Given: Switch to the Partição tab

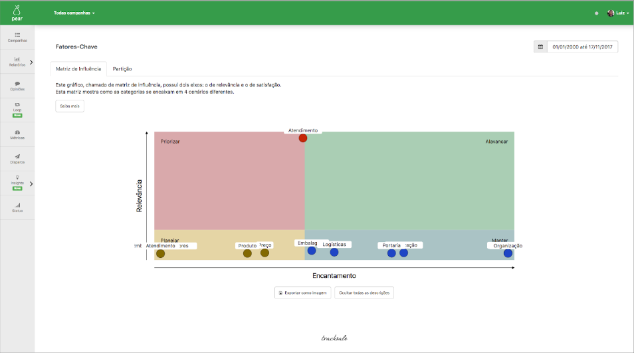Looking at the screenshot, I should 122,68.
